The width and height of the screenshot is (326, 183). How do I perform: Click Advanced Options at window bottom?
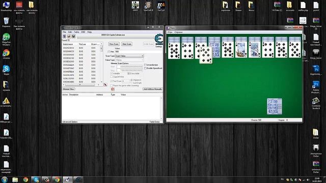[x=70, y=122]
